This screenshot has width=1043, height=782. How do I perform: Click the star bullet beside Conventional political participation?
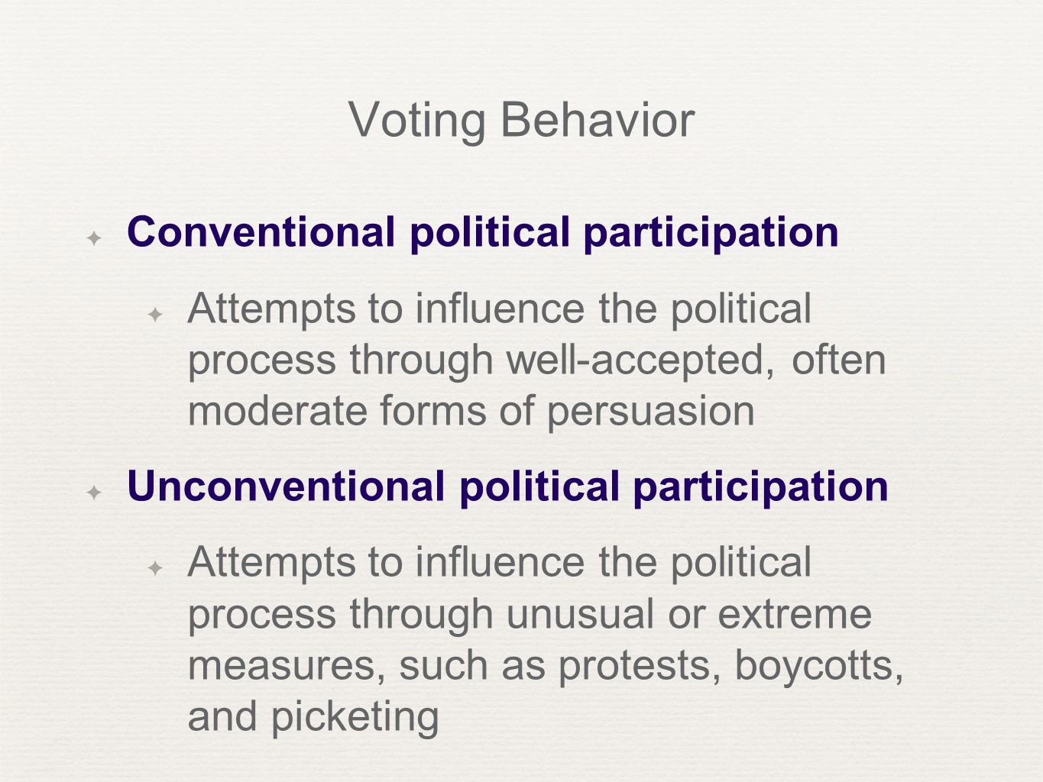coord(95,238)
